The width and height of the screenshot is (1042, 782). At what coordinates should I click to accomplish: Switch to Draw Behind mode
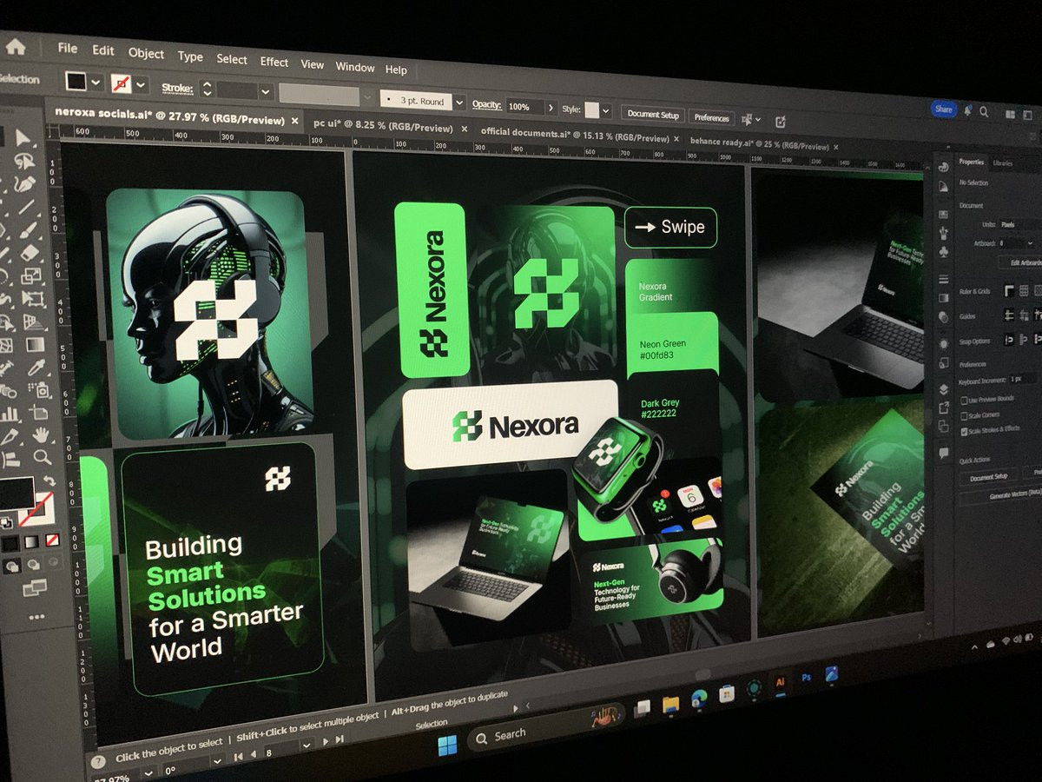click(x=33, y=565)
